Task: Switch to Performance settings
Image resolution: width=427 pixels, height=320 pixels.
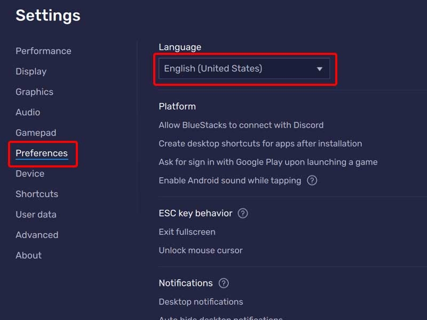Action: click(43, 51)
